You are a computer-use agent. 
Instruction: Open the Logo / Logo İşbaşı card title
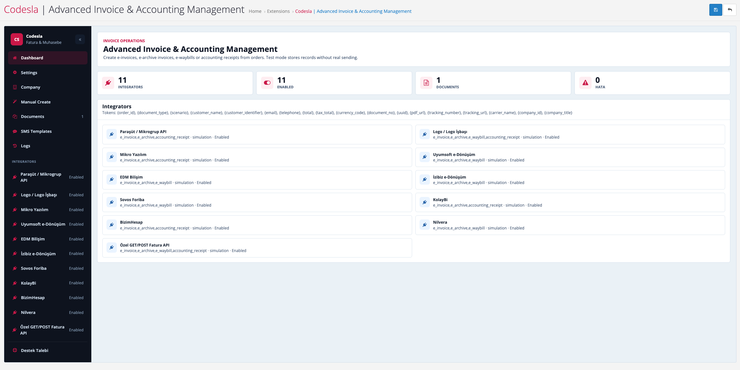450,131
